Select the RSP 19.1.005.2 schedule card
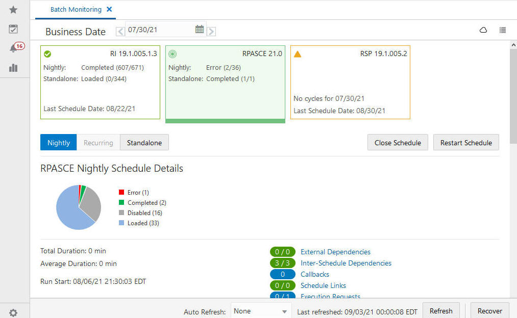Image resolution: width=517 pixels, height=318 pixels. point(350,82)
